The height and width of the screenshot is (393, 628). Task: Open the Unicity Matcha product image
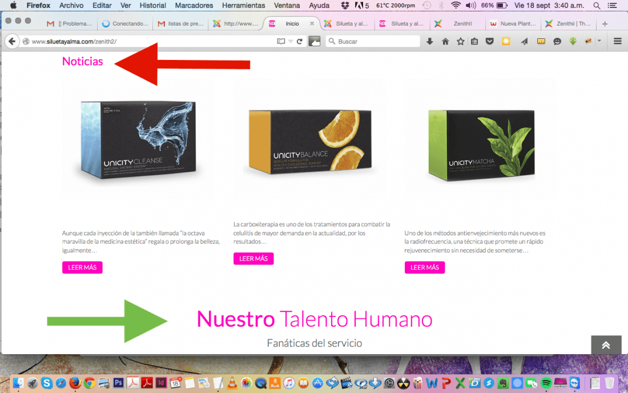click(481, 139)
